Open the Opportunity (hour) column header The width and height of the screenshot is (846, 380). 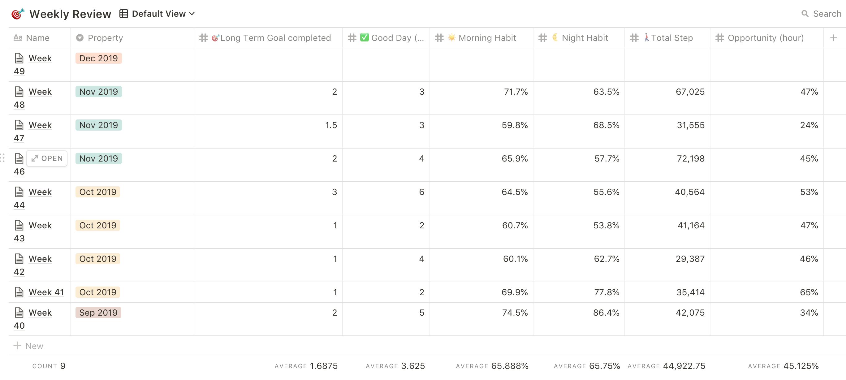click(765, 38)
